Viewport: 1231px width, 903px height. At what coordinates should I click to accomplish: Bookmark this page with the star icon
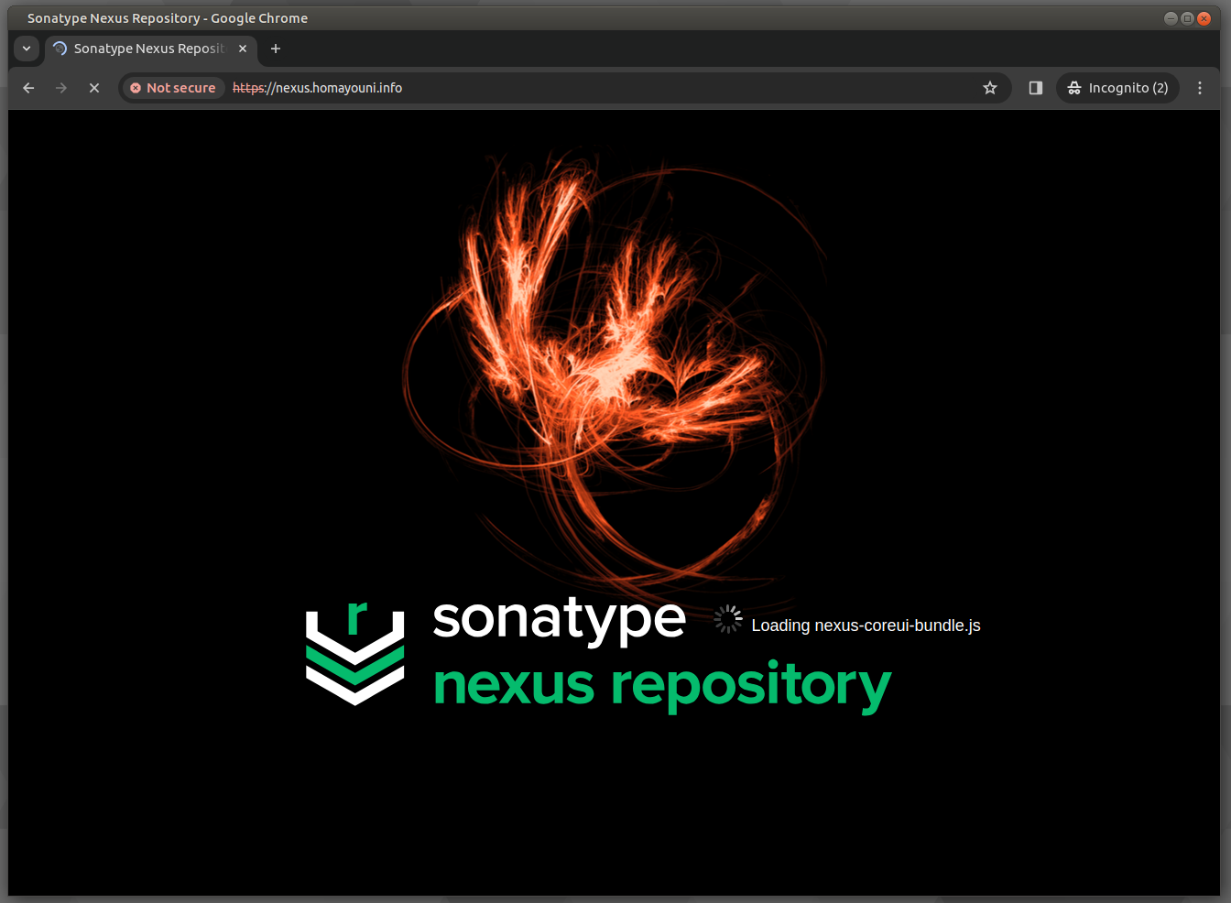tap(990, 88)
